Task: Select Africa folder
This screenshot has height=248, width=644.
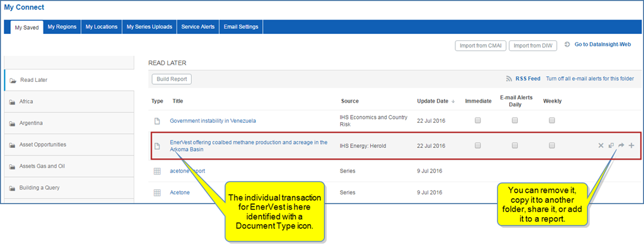Action: (69, 102)
